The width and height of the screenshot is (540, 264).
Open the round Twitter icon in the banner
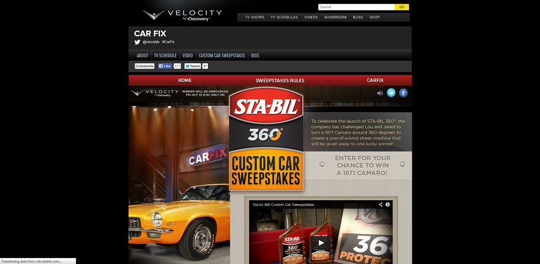[391, 93]
